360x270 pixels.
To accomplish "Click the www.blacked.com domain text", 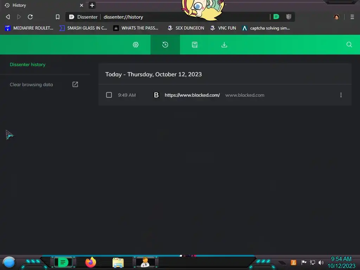I will pos(245,95).
